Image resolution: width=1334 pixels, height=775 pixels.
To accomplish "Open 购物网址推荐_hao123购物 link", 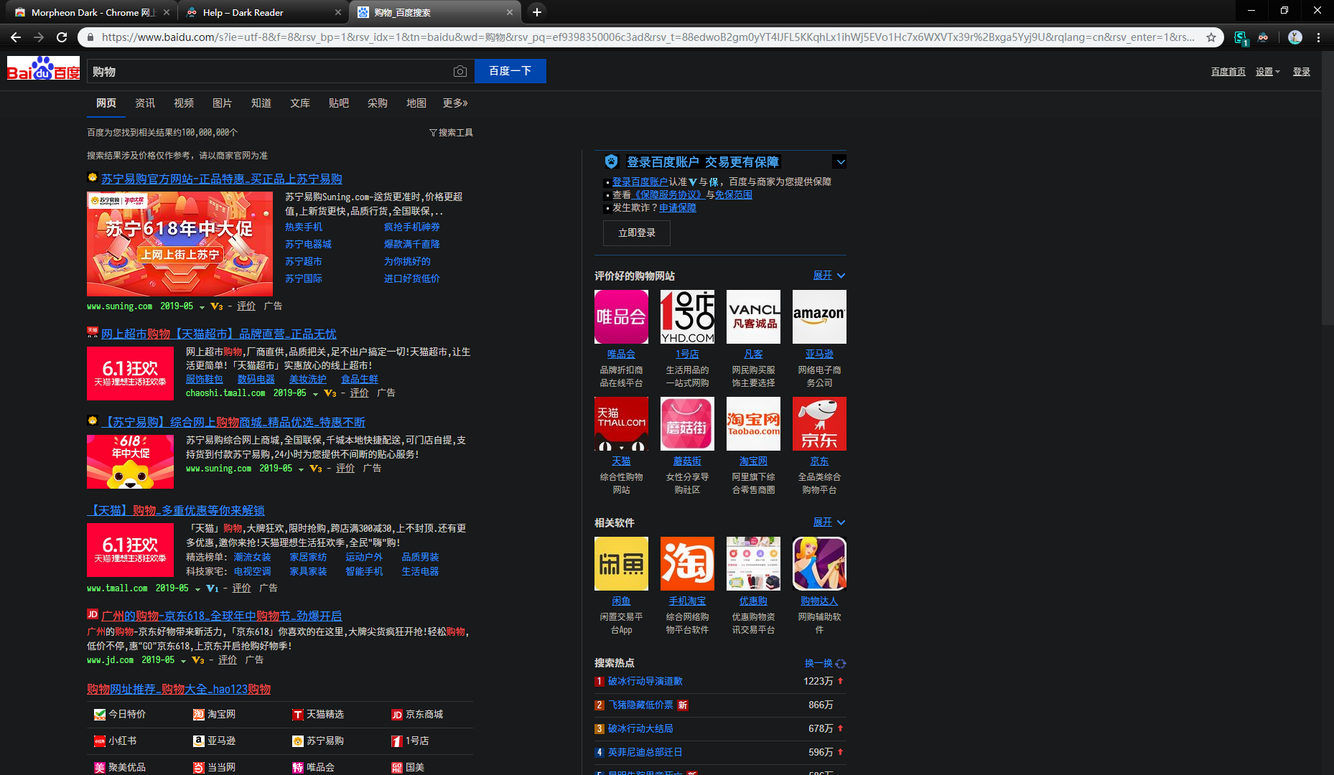I will pos(179,689).
